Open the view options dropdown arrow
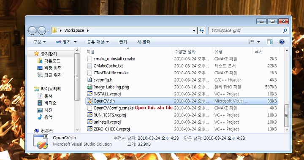 pos(258,42)
